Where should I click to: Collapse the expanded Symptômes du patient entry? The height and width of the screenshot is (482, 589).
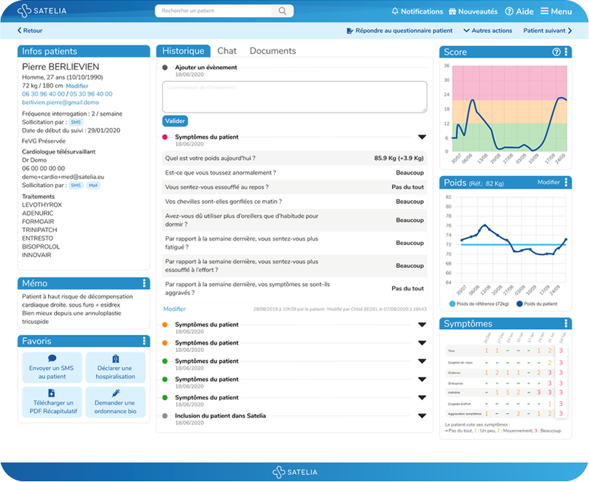tap(422, 137)
